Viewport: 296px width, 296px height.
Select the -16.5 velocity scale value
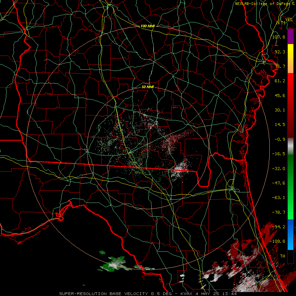coord(279,154)
